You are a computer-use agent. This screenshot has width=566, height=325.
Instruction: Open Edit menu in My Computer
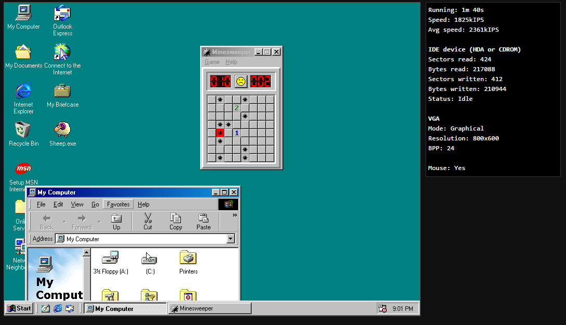[58, 204]
